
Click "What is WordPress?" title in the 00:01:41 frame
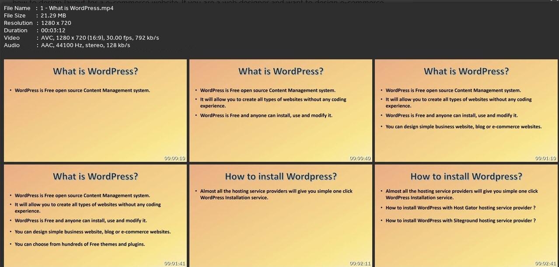tap(95, 176)
